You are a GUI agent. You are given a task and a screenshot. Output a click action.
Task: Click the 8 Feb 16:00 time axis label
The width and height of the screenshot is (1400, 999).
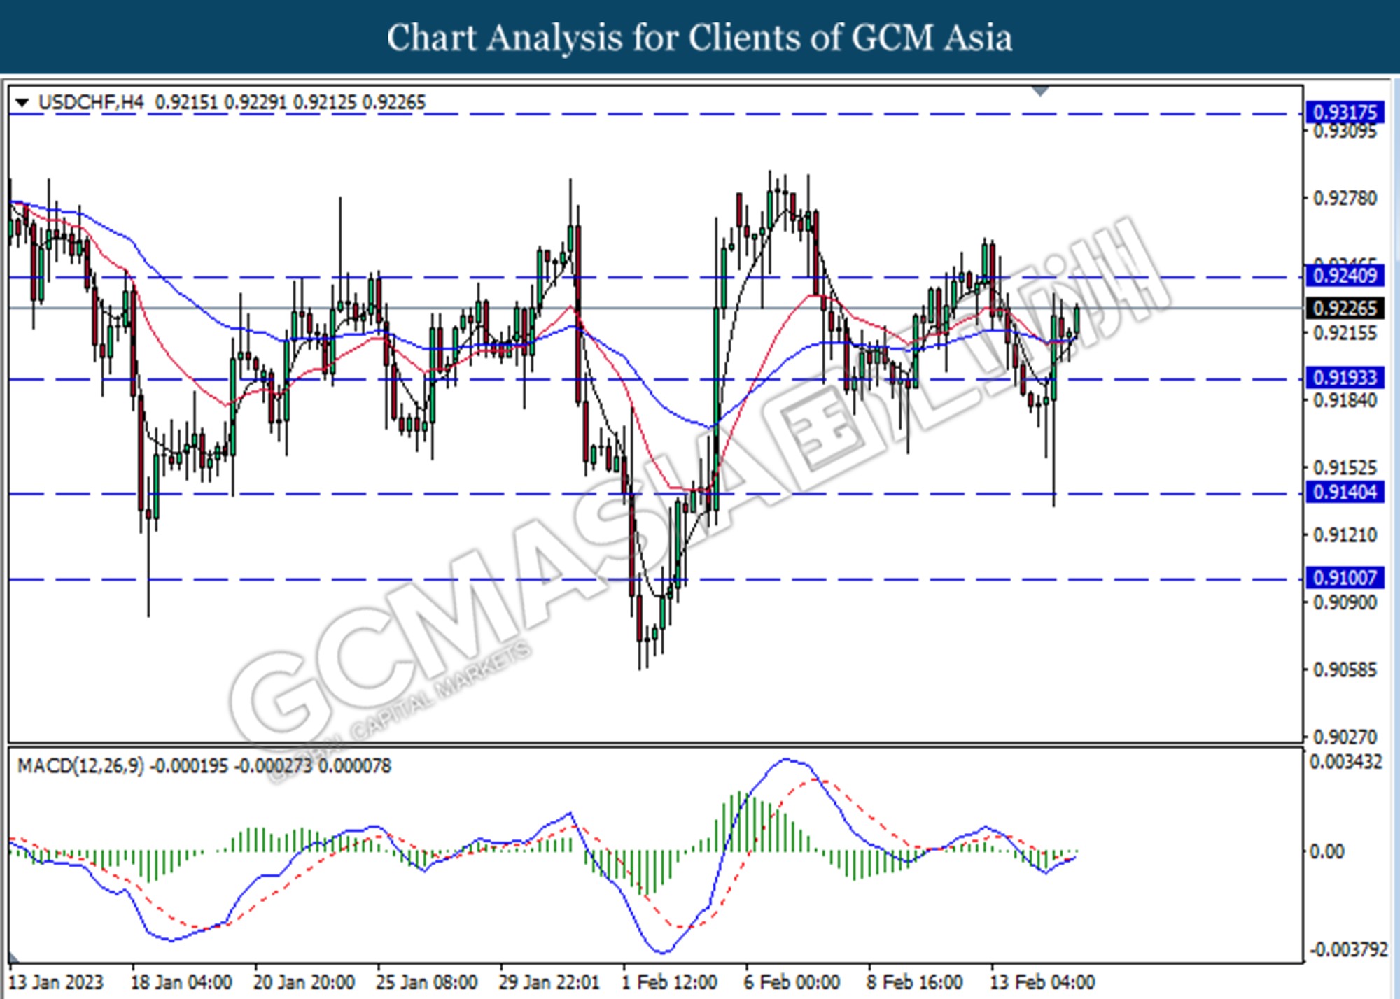point(914,982)
